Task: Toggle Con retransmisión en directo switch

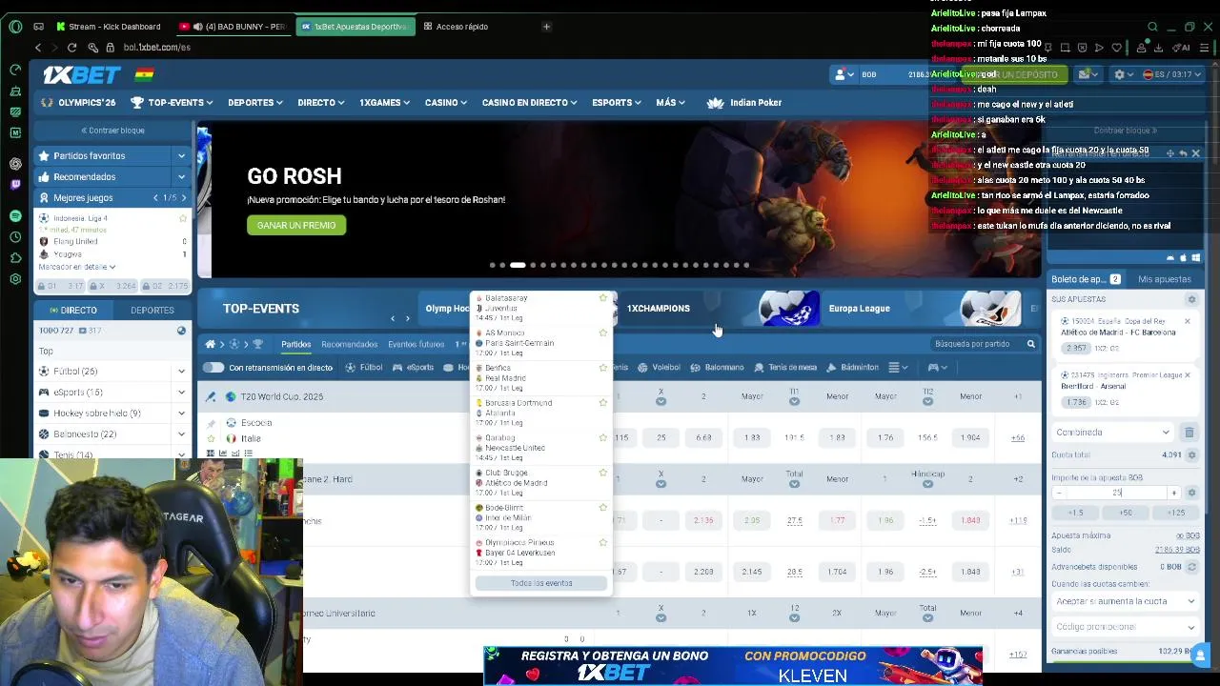Action: [x=213, y=368]
